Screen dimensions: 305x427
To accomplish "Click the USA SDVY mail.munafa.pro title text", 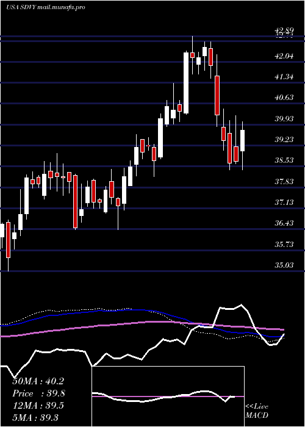I will (x=46, y=7).
